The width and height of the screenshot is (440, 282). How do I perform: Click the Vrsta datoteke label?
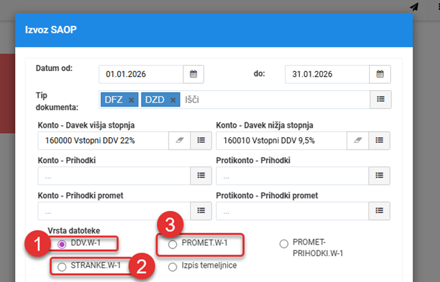[74, 231]
